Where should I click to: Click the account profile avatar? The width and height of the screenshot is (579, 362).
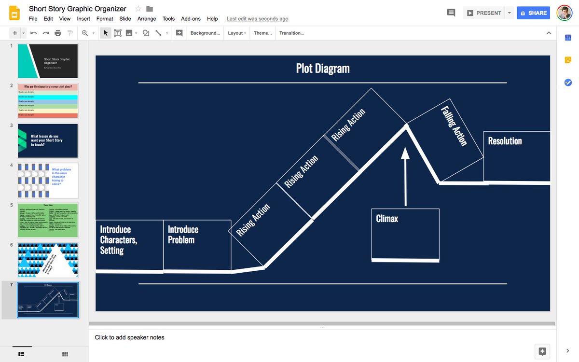point(564,13)
